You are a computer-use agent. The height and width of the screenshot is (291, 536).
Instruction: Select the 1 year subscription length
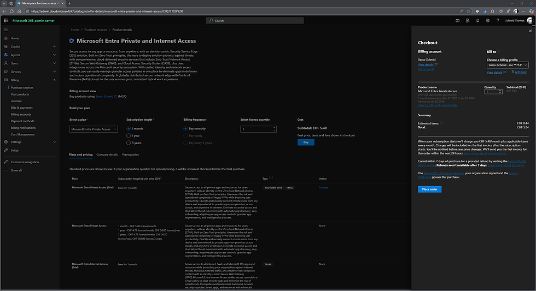coord(129,136)
